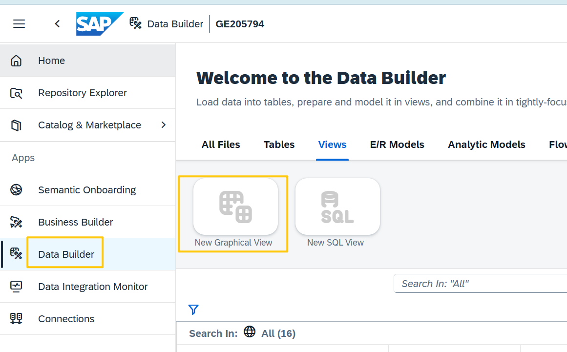Click the Apps section label

coord(23,158)
